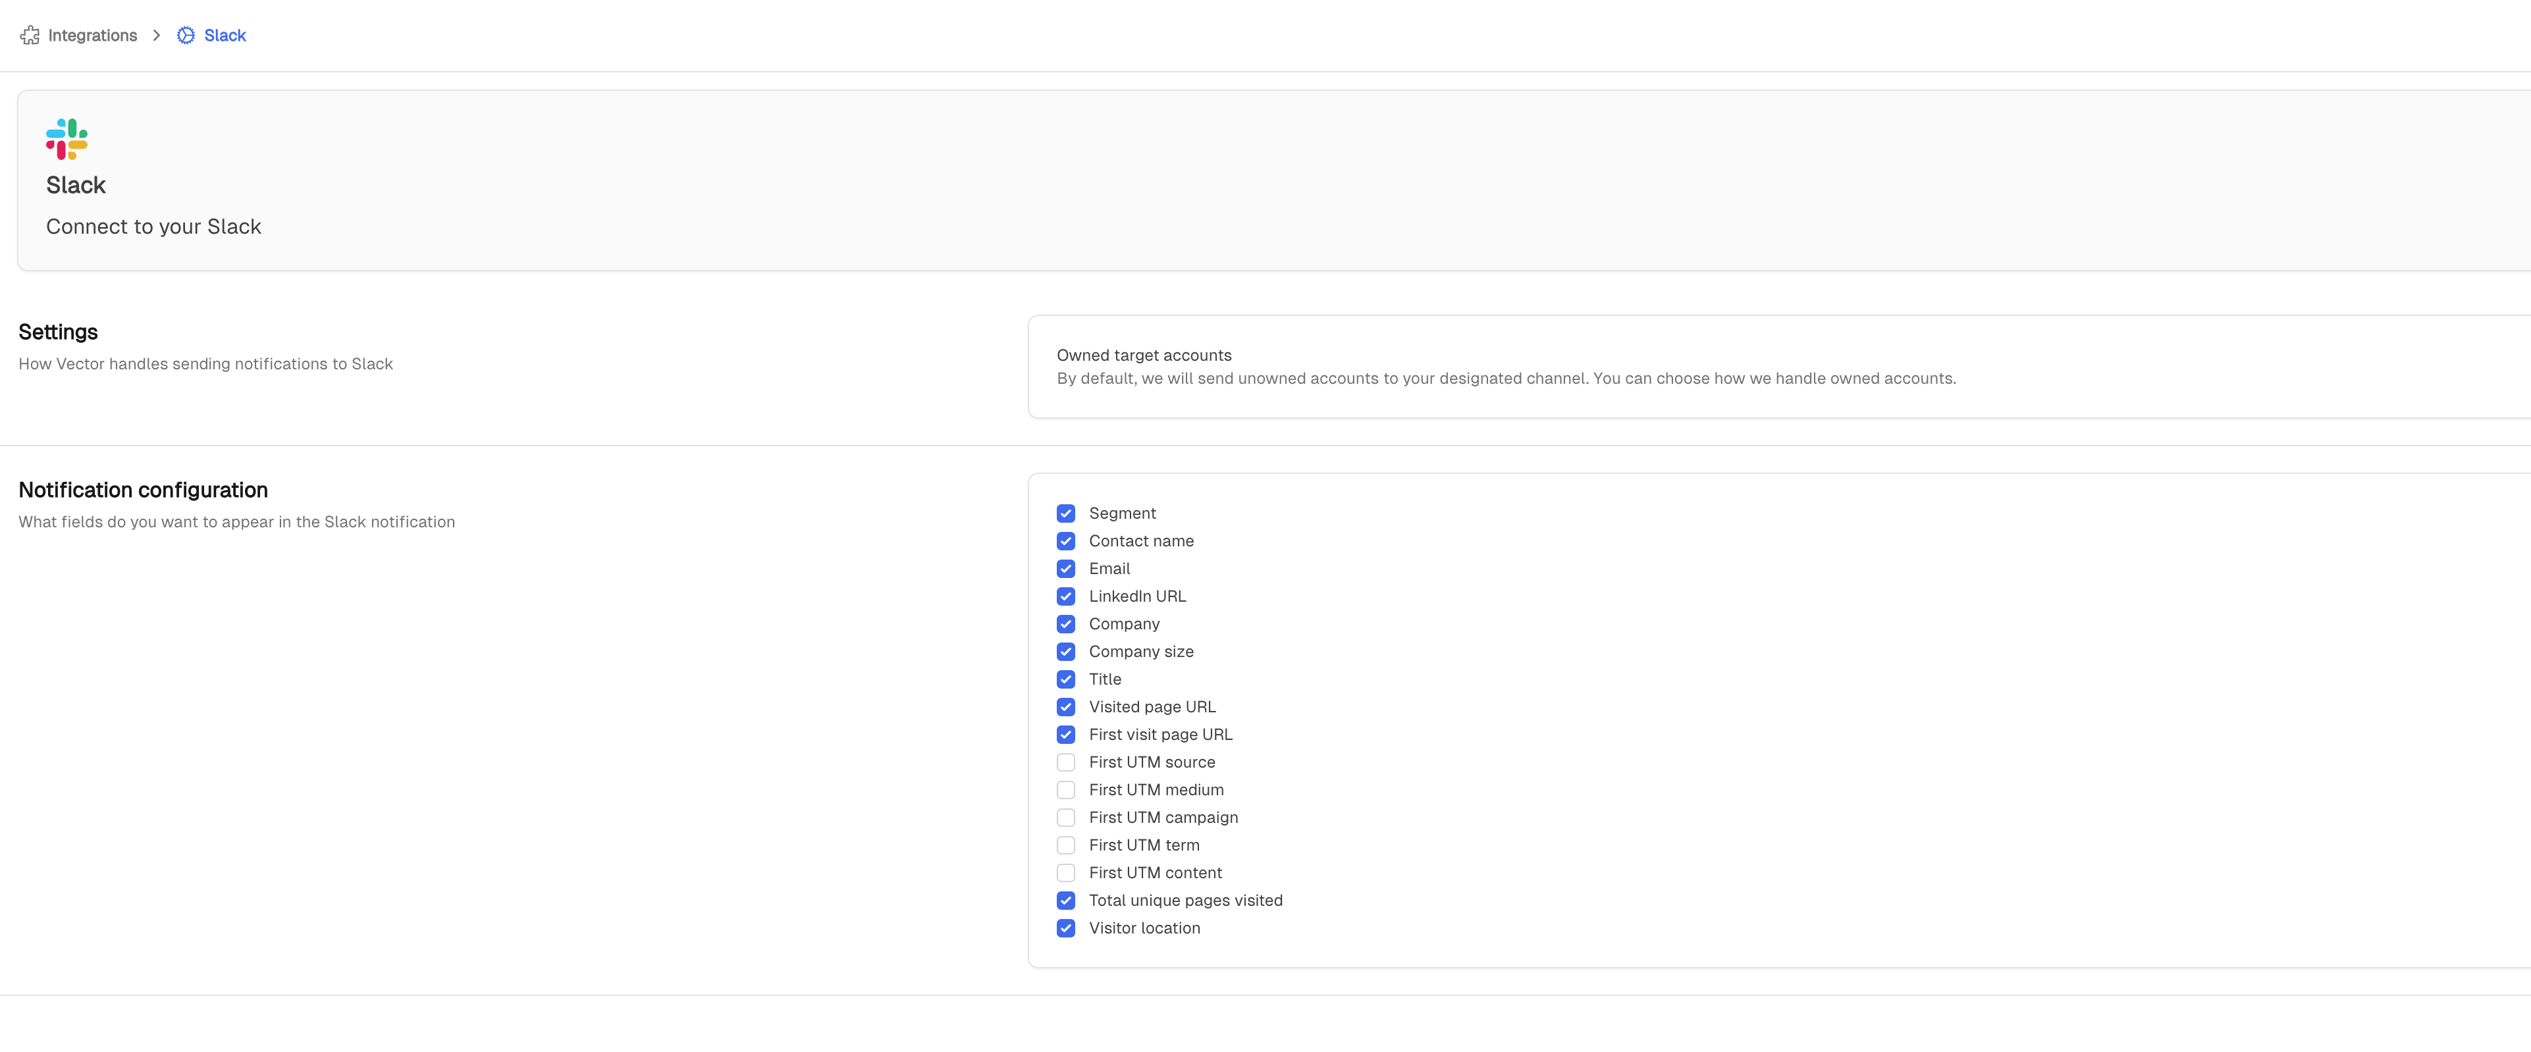The image size is (2531, 1052).
Task: Uncheck the Segment checkbox
Action: click(1066, 513)
